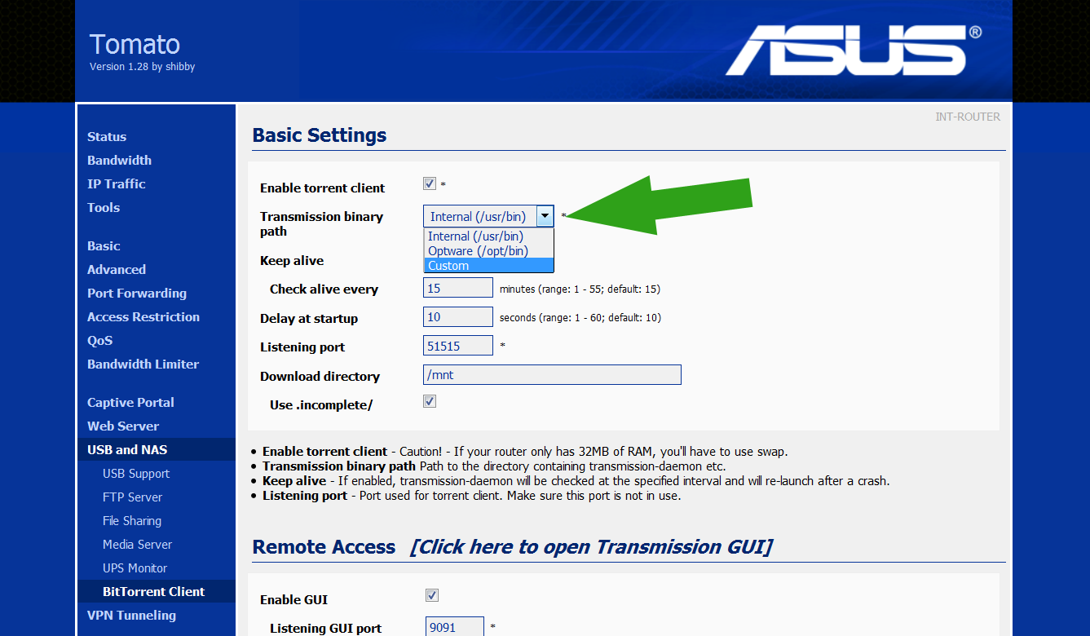This screenshot has width=1090, height=636.
Task: Toggle the Enable torrent client checkbox
Action: (x=430, y=184)
